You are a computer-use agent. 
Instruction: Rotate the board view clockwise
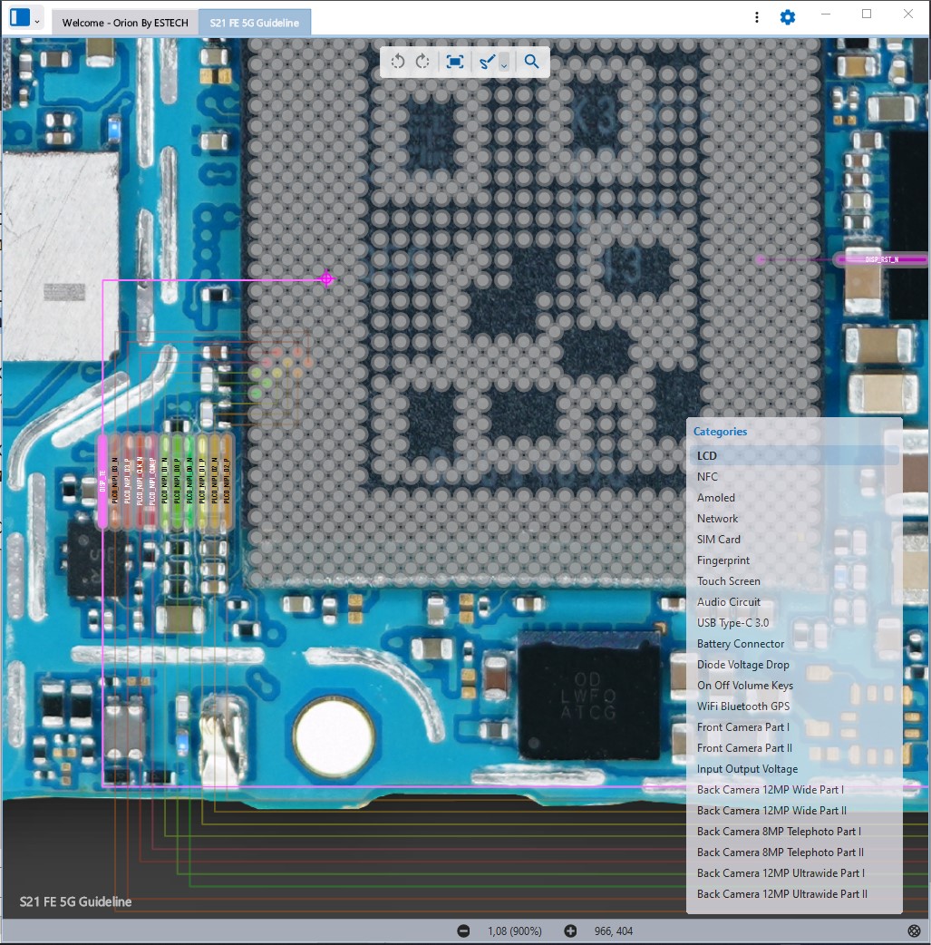click(422, 62)
